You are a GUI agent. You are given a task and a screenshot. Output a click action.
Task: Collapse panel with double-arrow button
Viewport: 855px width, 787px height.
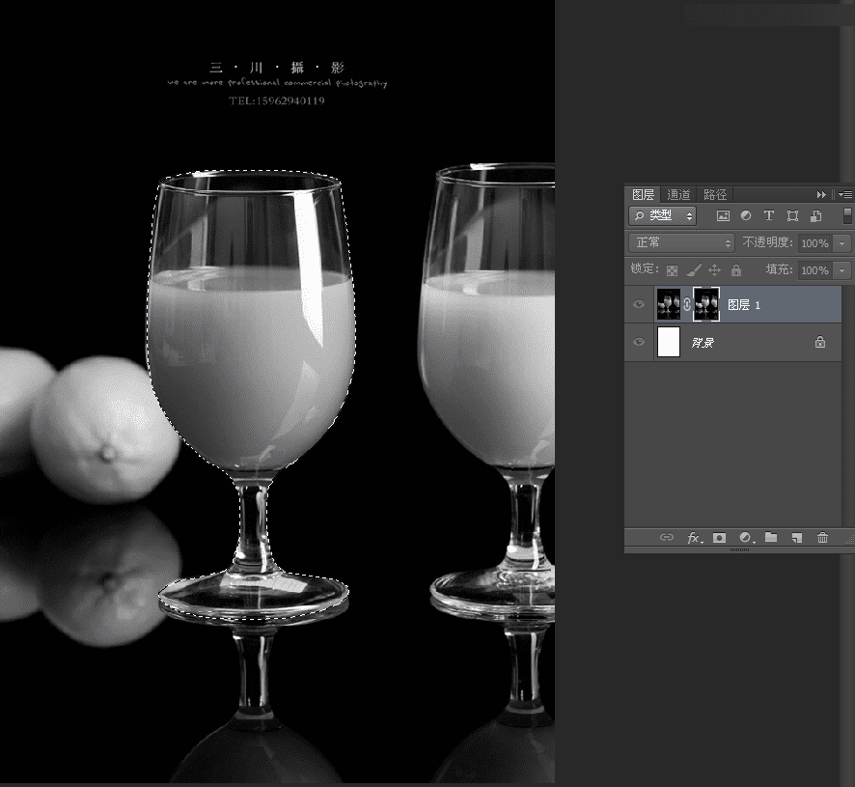[822, 194]
